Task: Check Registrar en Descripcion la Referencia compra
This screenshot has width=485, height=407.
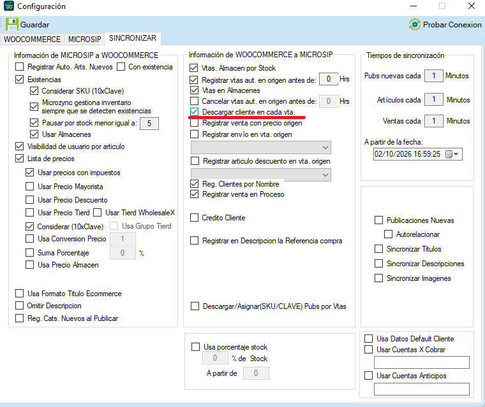Action: [x=194, y=240]
